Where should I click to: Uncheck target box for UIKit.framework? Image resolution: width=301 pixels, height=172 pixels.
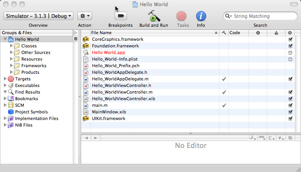[x=290, y=118]
